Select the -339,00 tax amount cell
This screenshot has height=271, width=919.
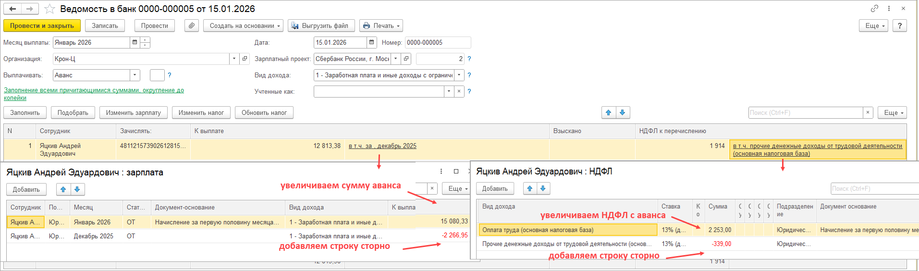pos(720,244)
